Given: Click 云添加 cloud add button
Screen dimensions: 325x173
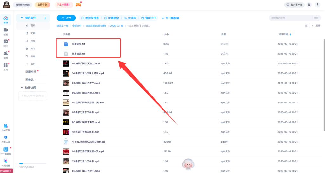Looking at the screenshot, I should tap(130, 18).
